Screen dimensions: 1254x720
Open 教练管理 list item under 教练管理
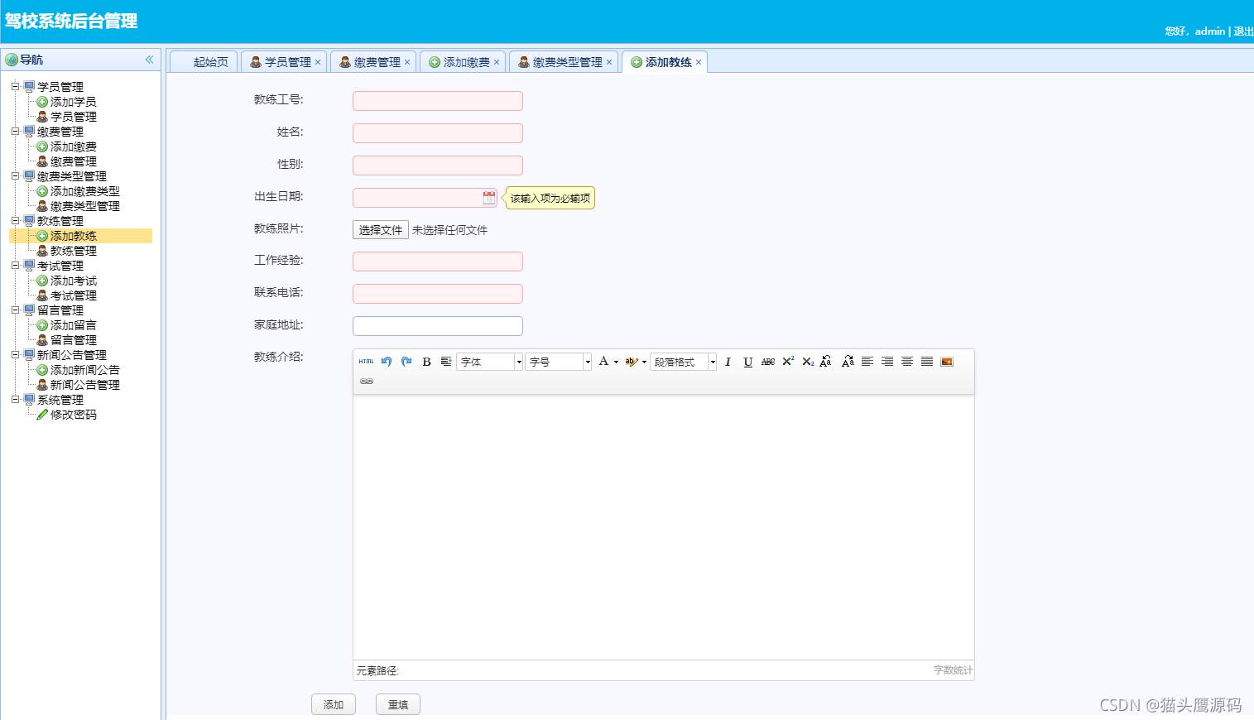73,251
